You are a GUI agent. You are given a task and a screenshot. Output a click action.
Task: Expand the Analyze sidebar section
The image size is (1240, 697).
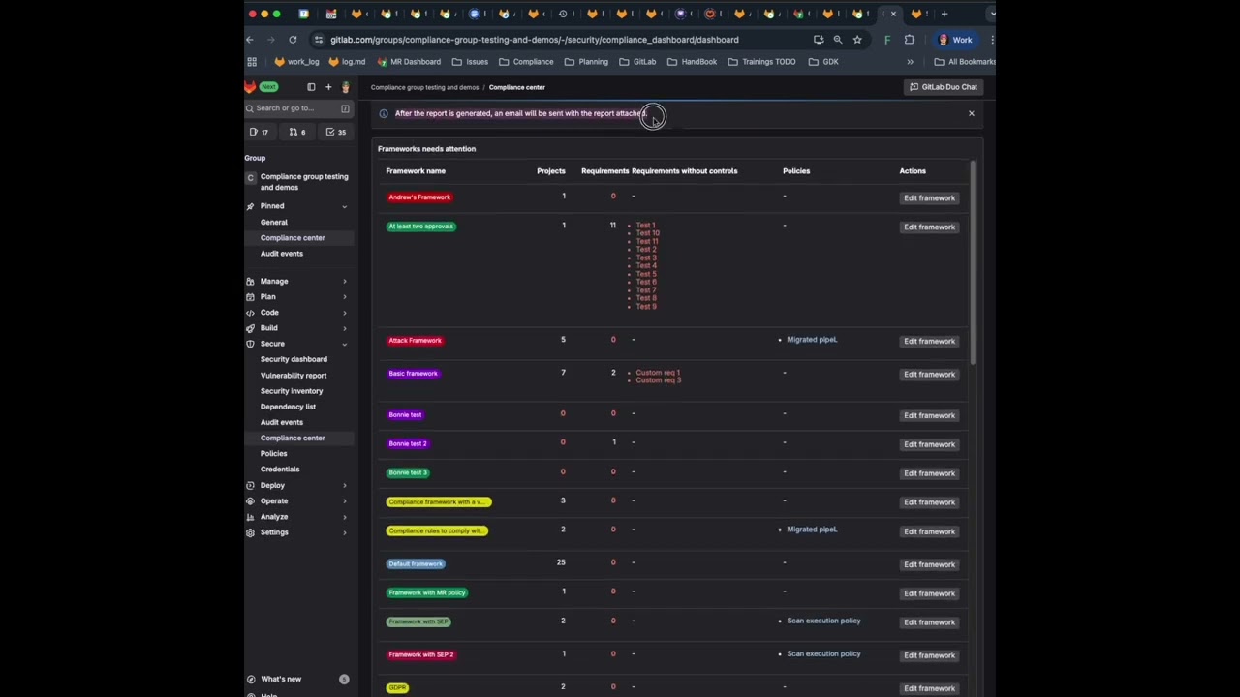point(297,517)
